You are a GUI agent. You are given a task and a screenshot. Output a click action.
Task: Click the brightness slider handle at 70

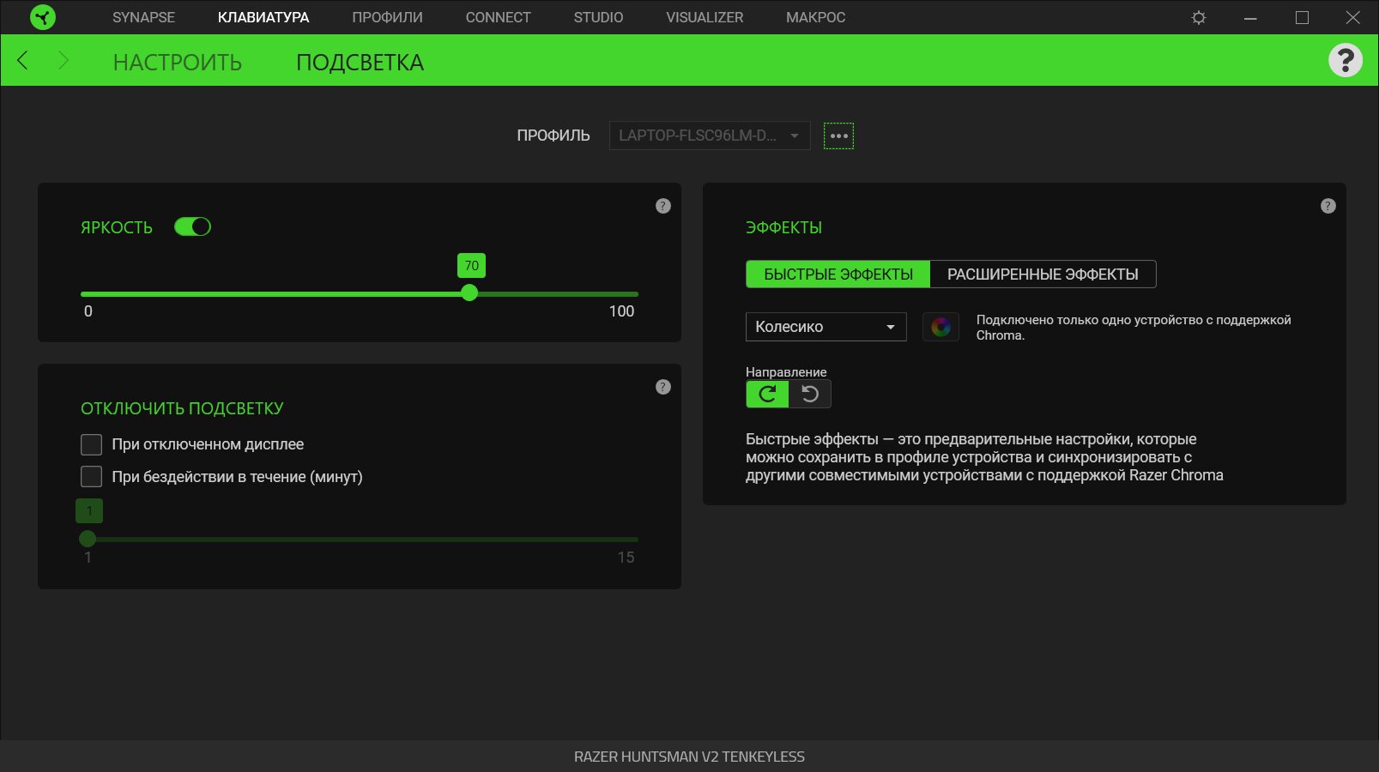click(x=469, y=293)
